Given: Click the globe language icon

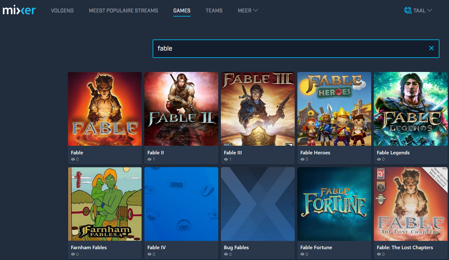Looking at the screenshot, I should pos(408,11).
